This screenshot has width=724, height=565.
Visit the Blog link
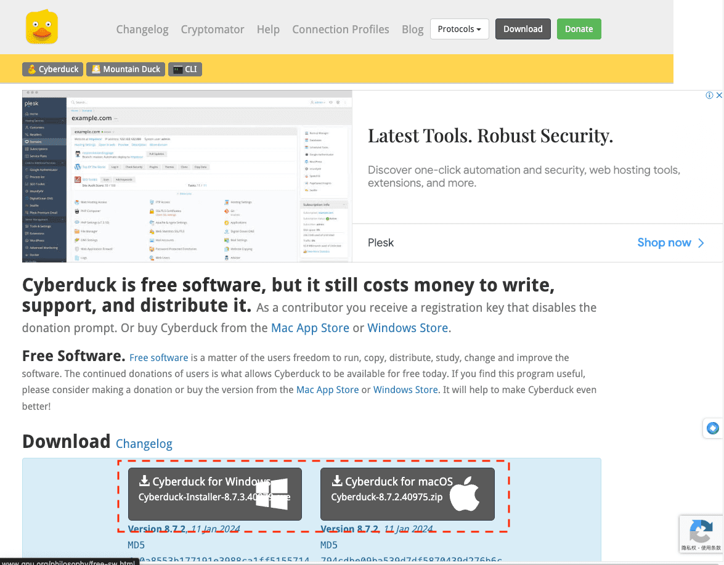[x=412, y=30]
